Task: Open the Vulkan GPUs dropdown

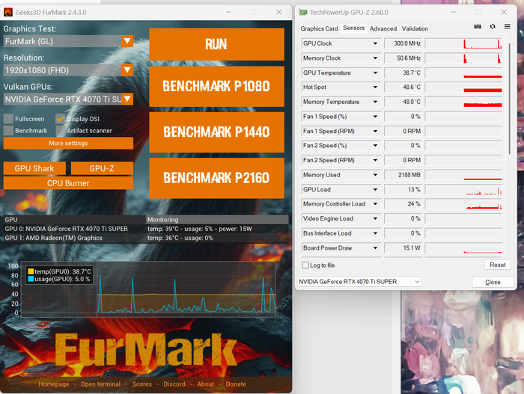Action: (127, 99)
